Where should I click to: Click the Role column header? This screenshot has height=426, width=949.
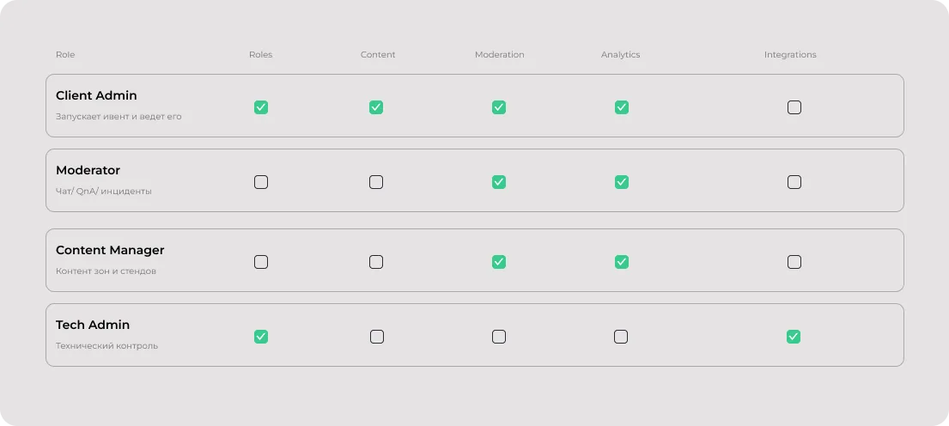tap(65, 54)
